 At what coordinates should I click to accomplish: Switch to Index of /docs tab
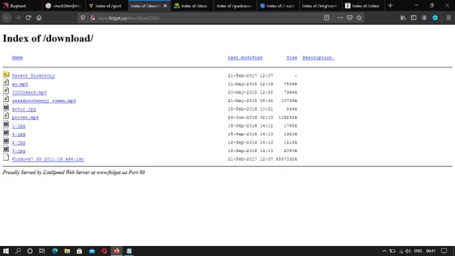pyautogui.click(x=192, y=5)
